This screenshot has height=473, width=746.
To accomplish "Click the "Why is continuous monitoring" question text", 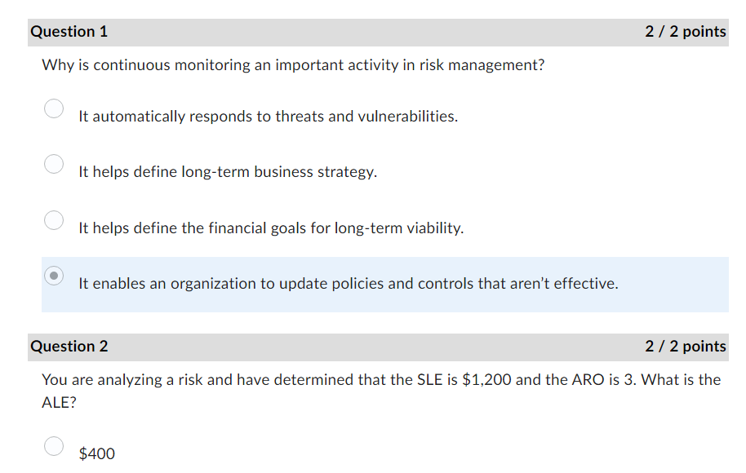I will (x=293, y=65).
